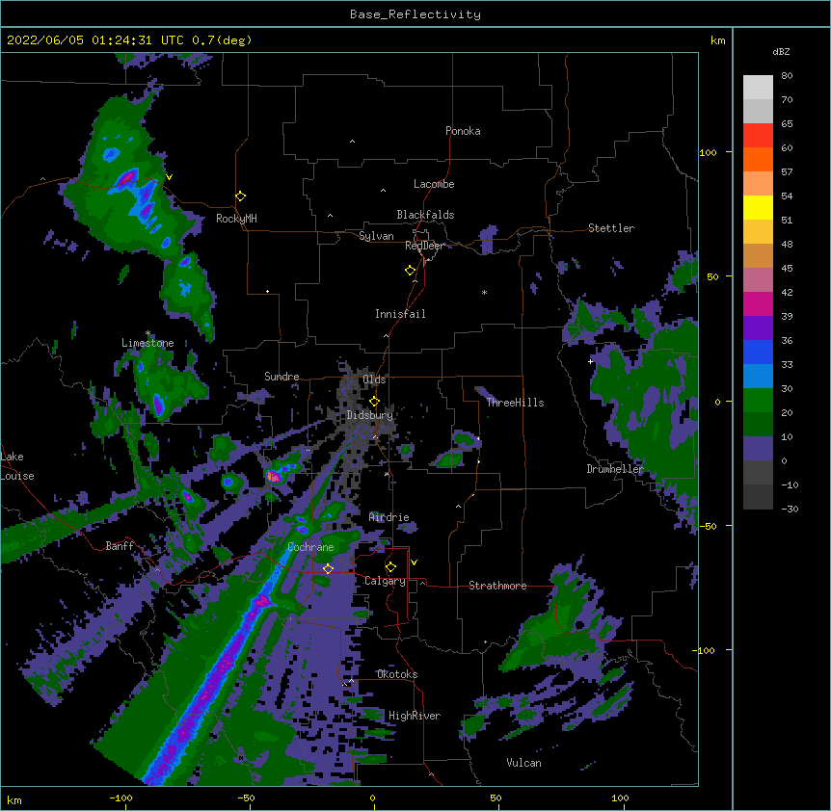The height and width of the screenshot is (811, 831).
Task: Click the yellow diamond marker above Calgary label
Action: point(390,567)
